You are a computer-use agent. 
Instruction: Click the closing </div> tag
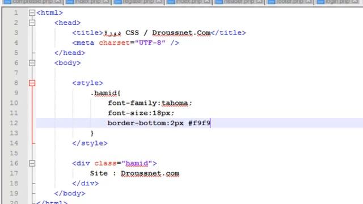tap(86, 184)
